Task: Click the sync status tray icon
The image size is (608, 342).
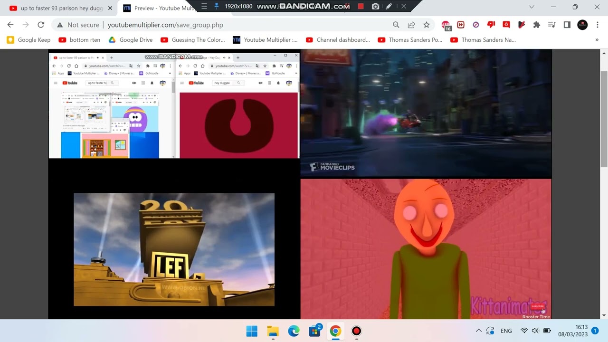Action: click(x=490, y=331)
